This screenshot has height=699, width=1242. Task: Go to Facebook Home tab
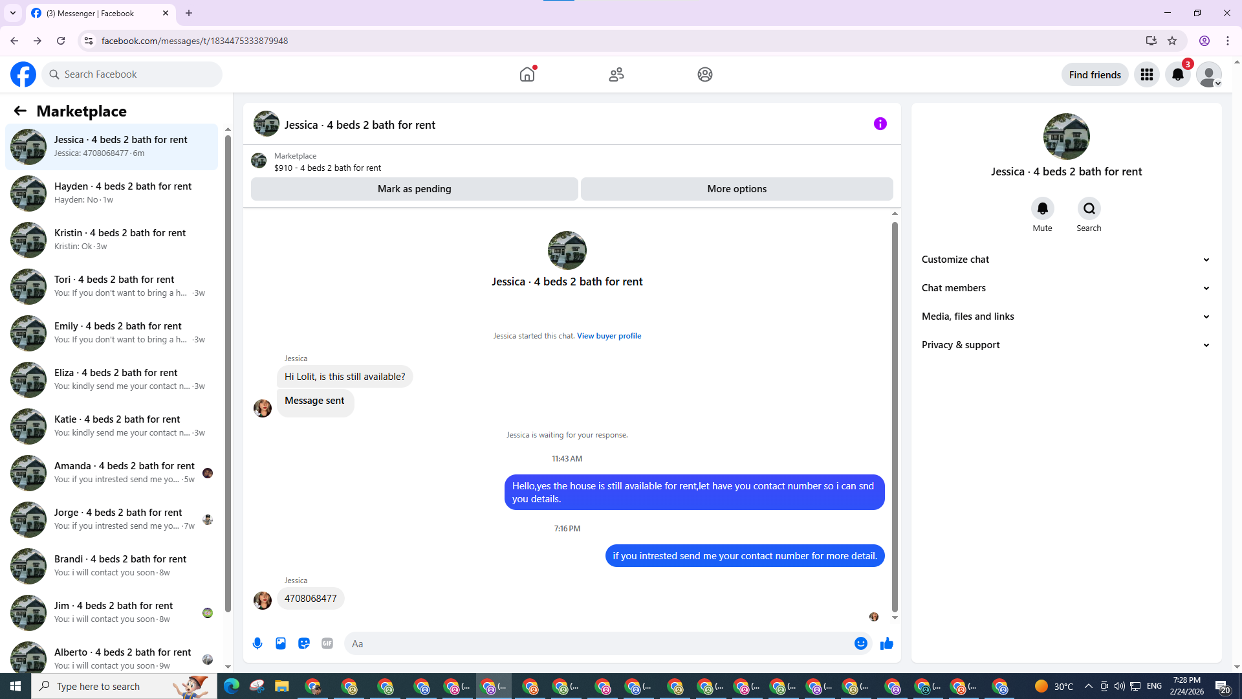(x=527, y=74)
